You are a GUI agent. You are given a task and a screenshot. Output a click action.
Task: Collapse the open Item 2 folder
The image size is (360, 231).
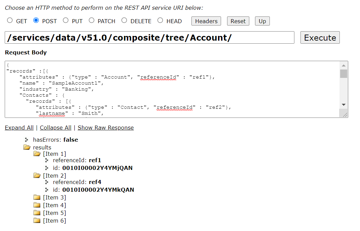click(37, 176)
